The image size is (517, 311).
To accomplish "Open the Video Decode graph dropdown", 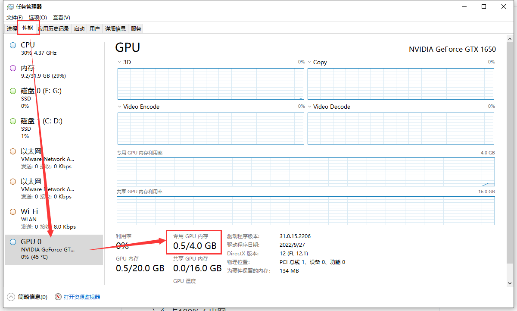I will coord(310,107).
